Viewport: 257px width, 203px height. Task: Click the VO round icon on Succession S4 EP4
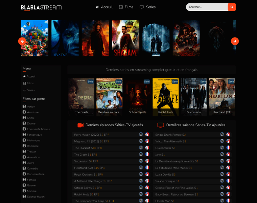click(x=141, y=161)
